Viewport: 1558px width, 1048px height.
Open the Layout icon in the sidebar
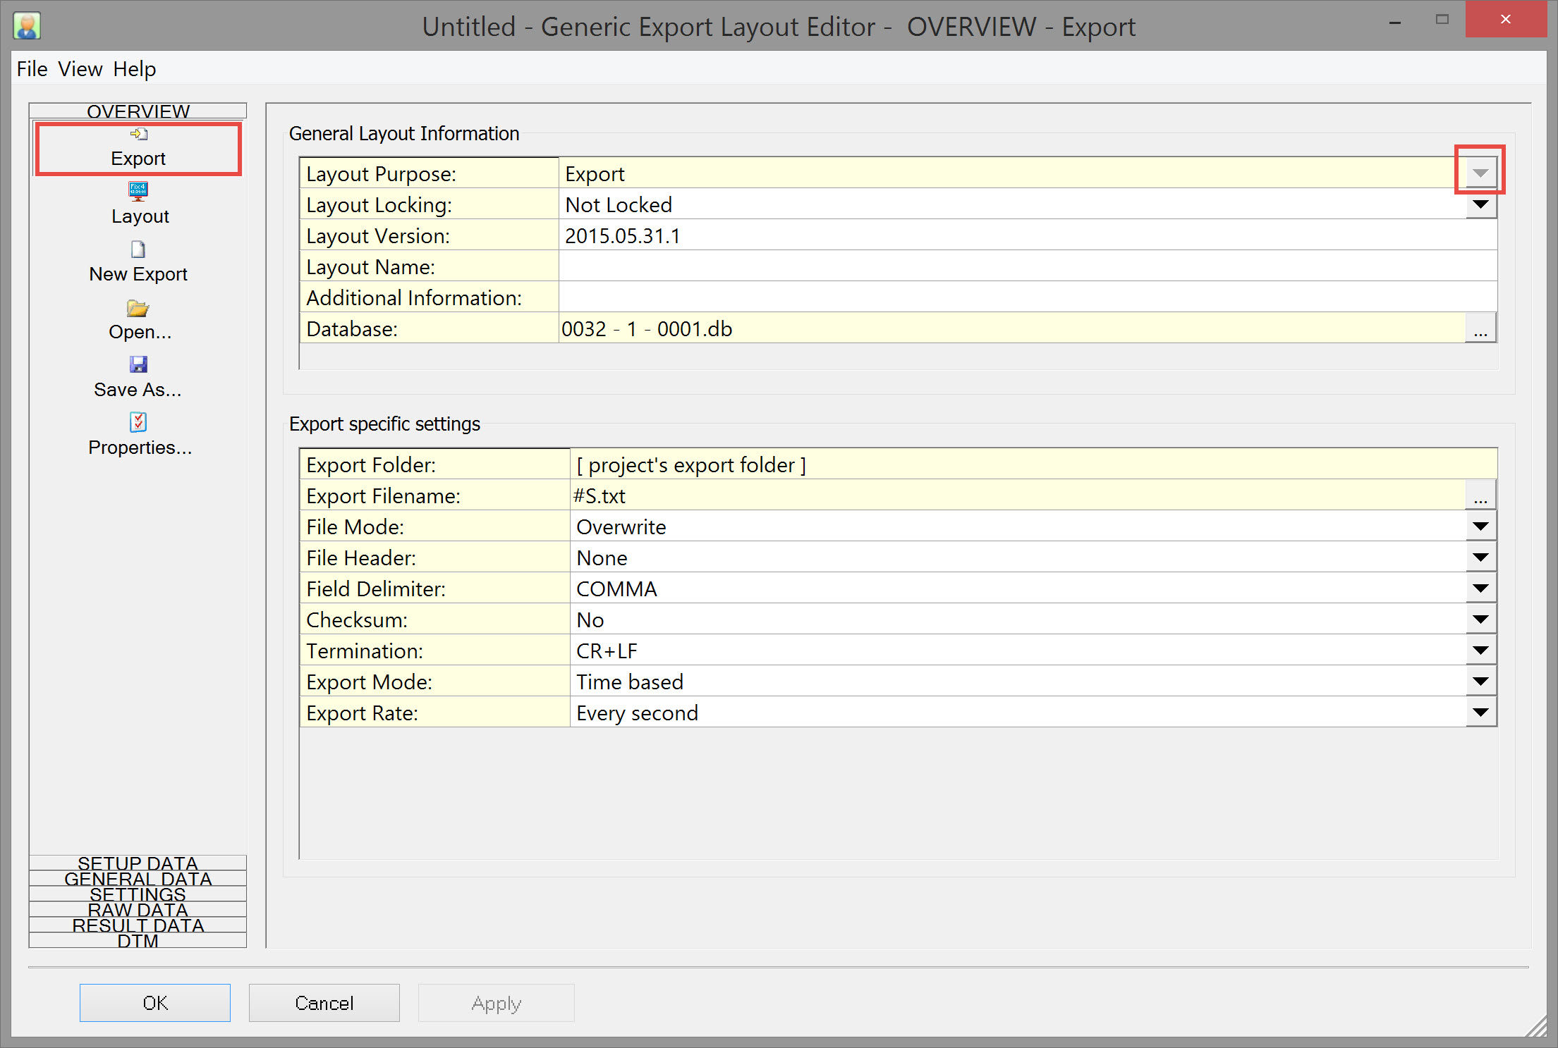(x=138, y=191)
